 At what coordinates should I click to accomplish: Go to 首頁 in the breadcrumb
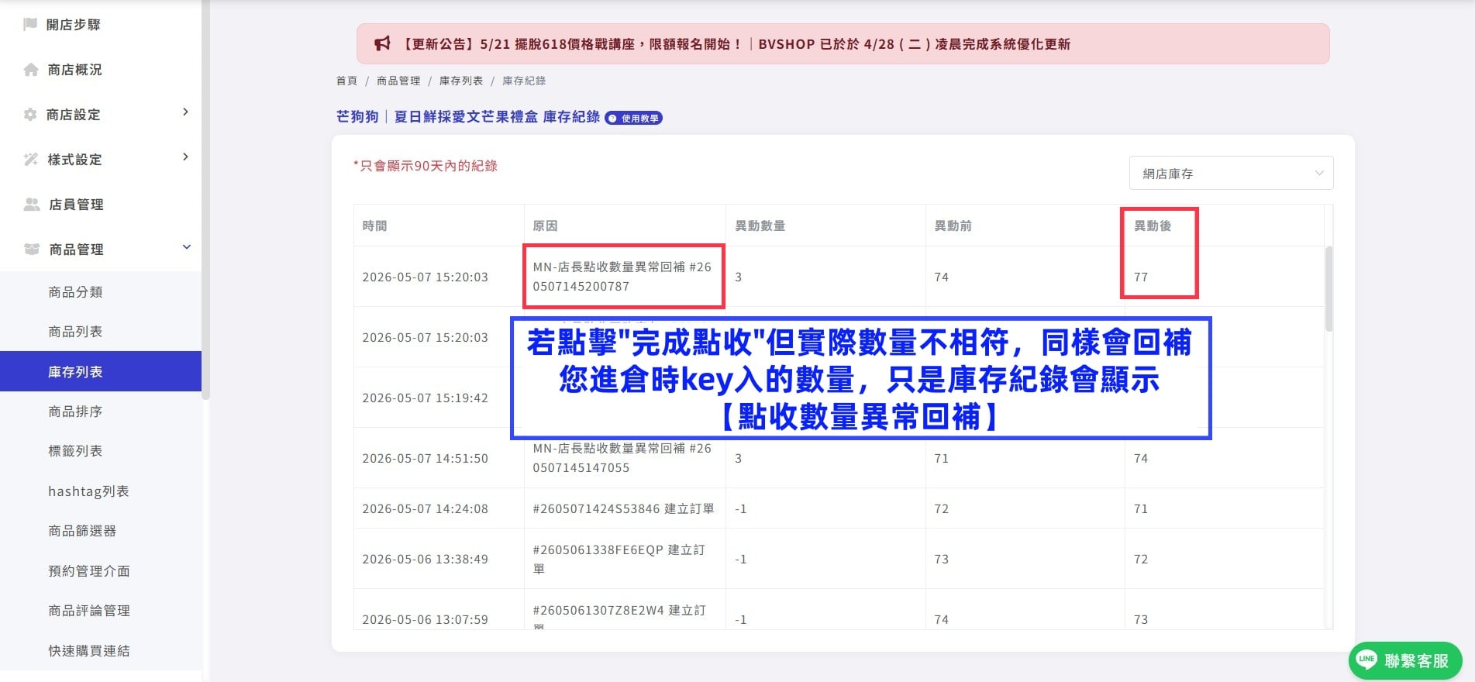[x=346, y=81]
